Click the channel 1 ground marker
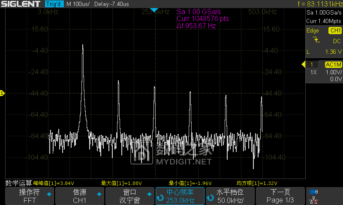This screenshot has height=205, width=343. click(x=2, y=93)
